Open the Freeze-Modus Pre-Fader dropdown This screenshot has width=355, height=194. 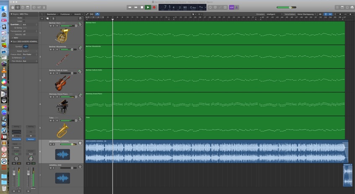tap(30, 55)
